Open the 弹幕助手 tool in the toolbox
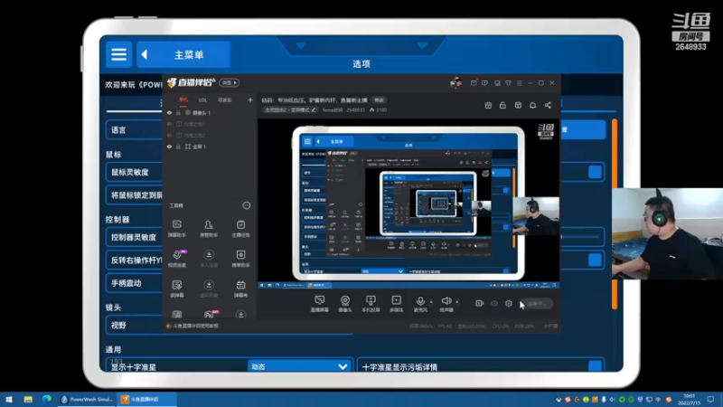723x407 pixels. tap(176, 228)
